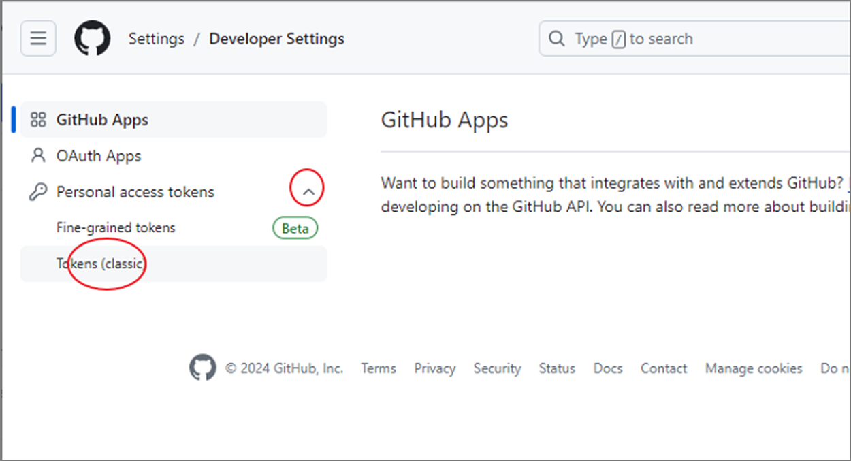Click the Personal access tokens key icon
Image resolution: width=851 pixels, height=461 pixels.
point(38,192)
